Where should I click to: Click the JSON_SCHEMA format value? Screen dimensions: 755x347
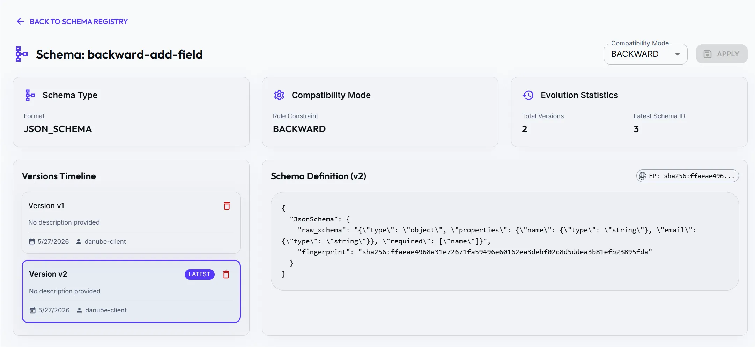pos(58,129)
